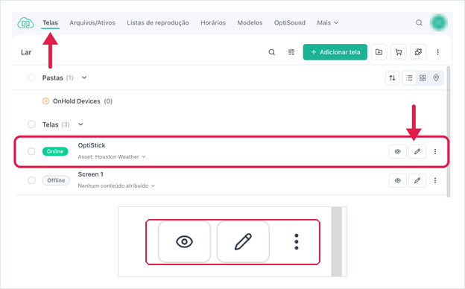
Task: Open Listas de reprodução tab
Action: 158,22
